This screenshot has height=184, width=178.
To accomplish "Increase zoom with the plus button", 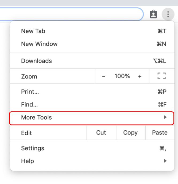I will click(140, 76).
